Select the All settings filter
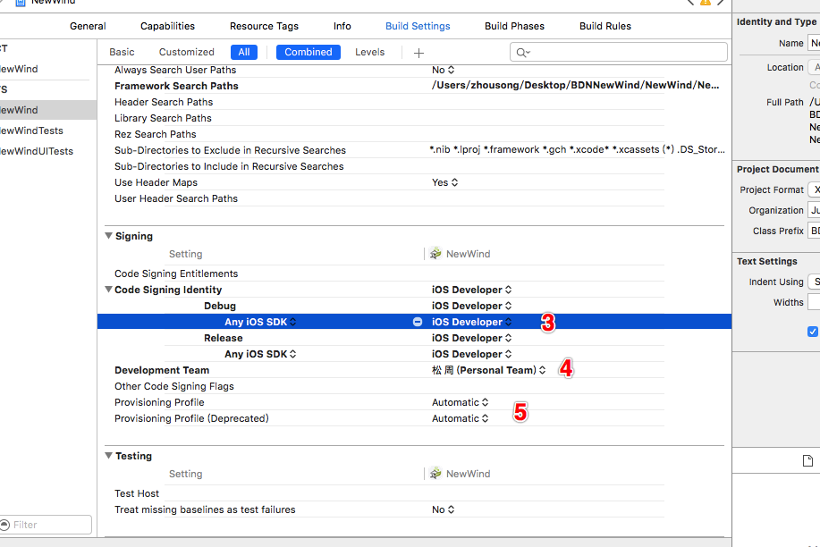Image resolution: width=820 pixels, height=547 pixels. coord(244,53)
